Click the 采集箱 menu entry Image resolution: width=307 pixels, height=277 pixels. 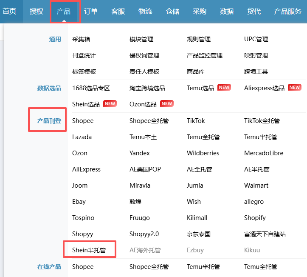81,39
